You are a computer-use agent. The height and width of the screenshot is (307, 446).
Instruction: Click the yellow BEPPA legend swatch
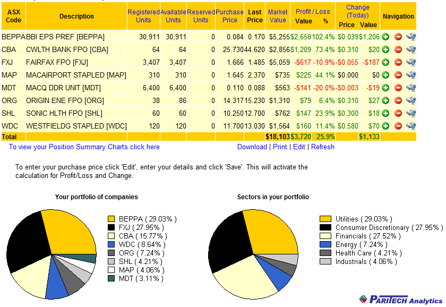111,219
